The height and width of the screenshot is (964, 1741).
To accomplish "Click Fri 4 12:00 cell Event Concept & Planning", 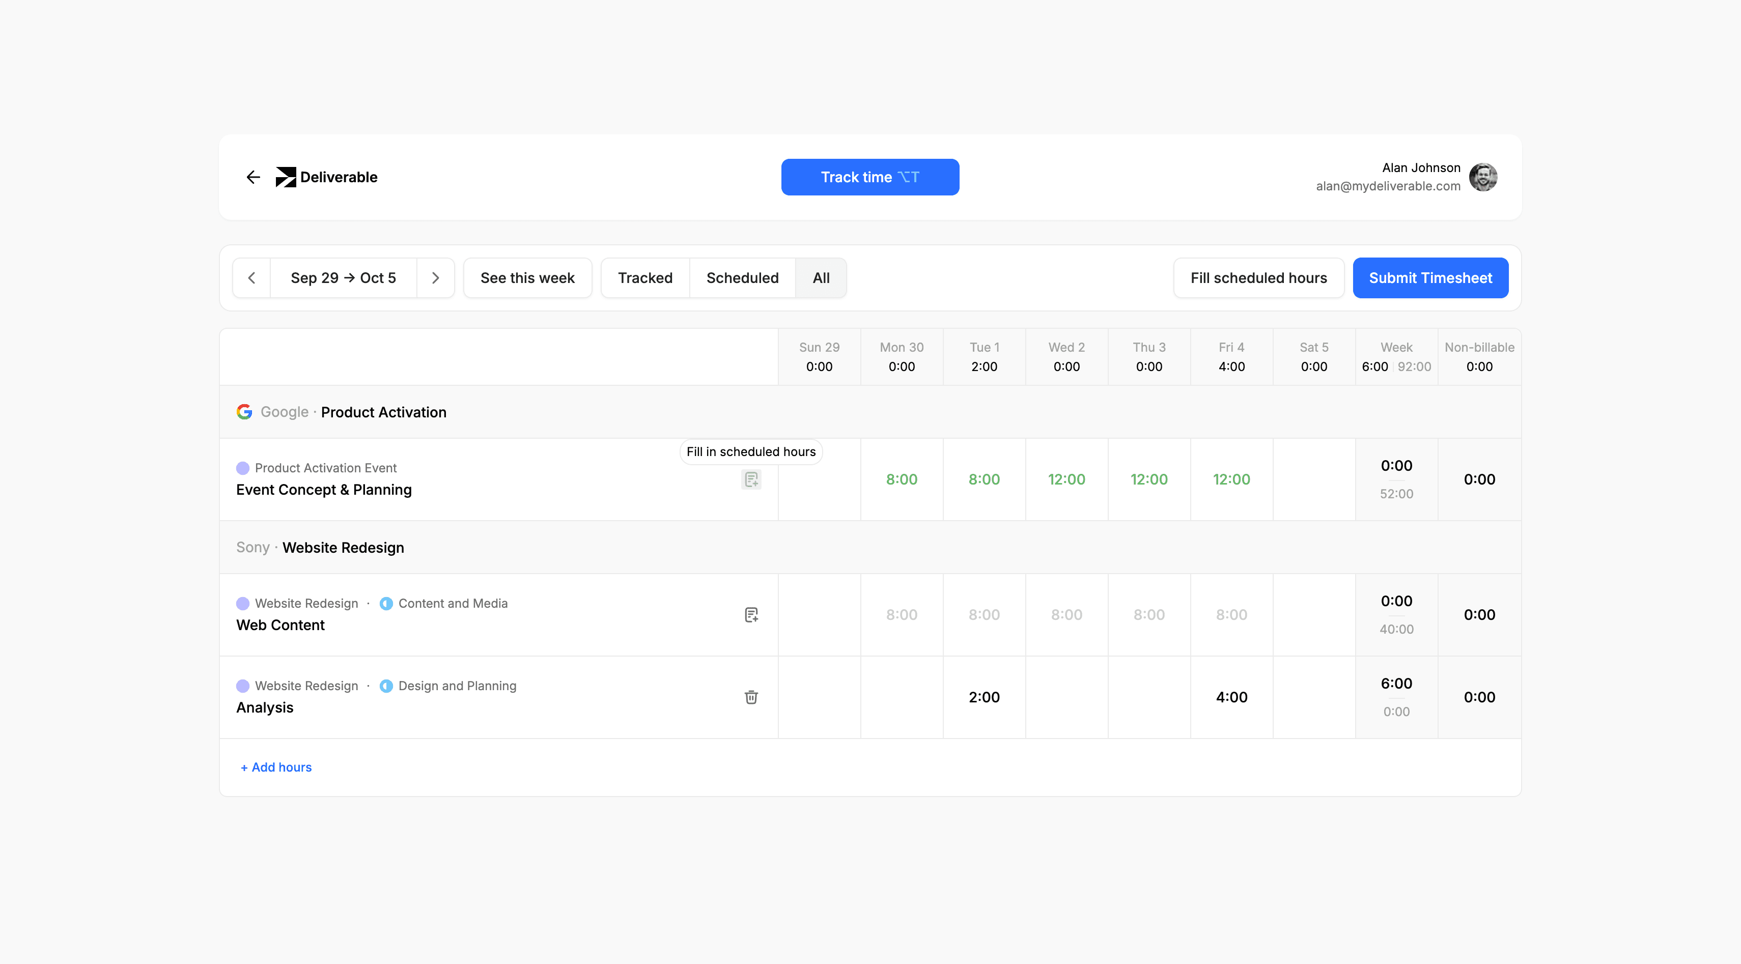I will coord(1231,479).
